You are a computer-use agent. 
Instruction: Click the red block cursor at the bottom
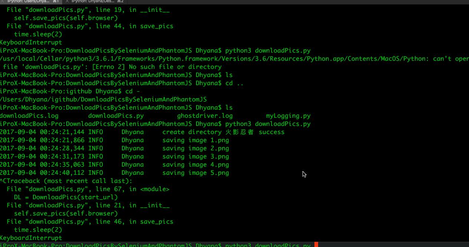click(316, 244)
